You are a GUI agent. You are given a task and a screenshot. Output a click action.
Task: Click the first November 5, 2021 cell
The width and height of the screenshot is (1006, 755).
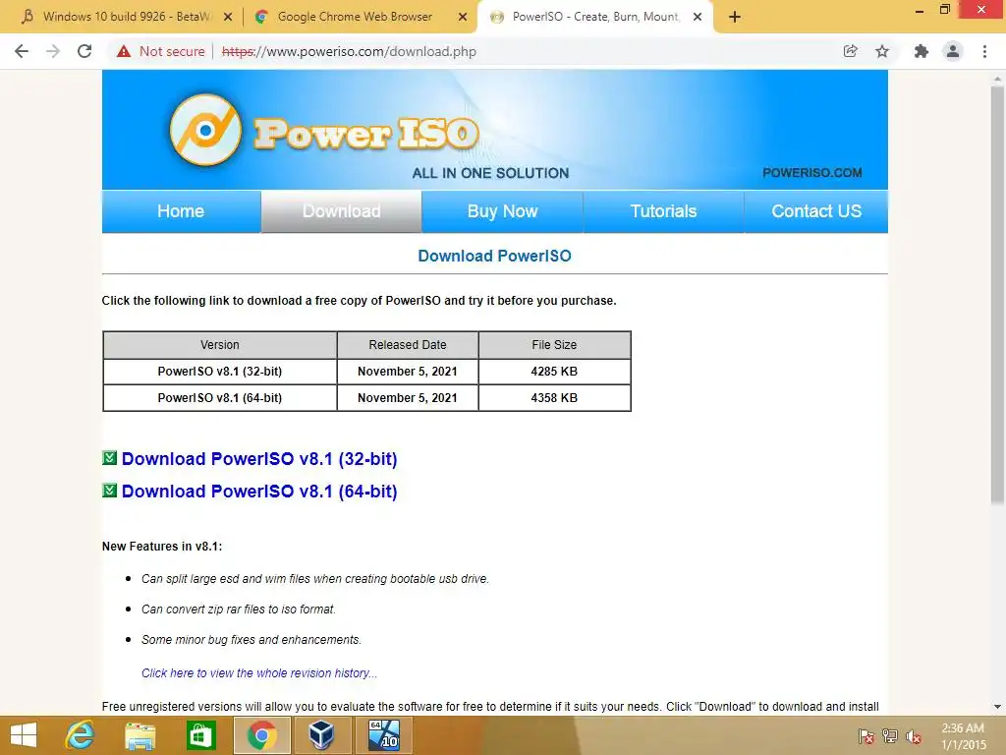click(x=408, y=371)
